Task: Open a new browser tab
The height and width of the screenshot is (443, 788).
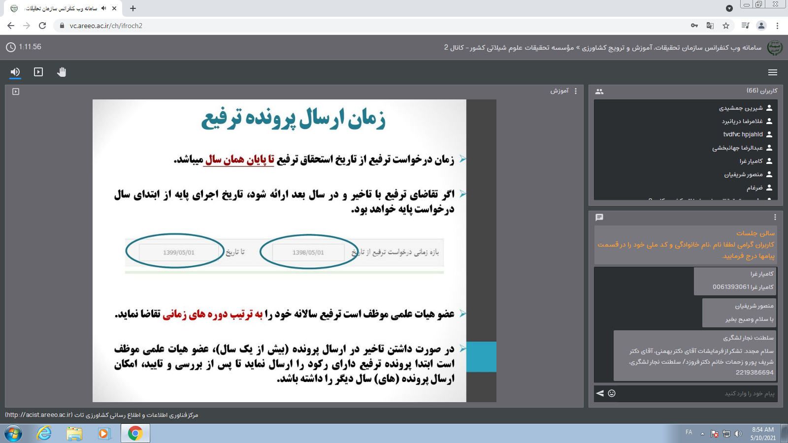Action: (x=133, y=8)
